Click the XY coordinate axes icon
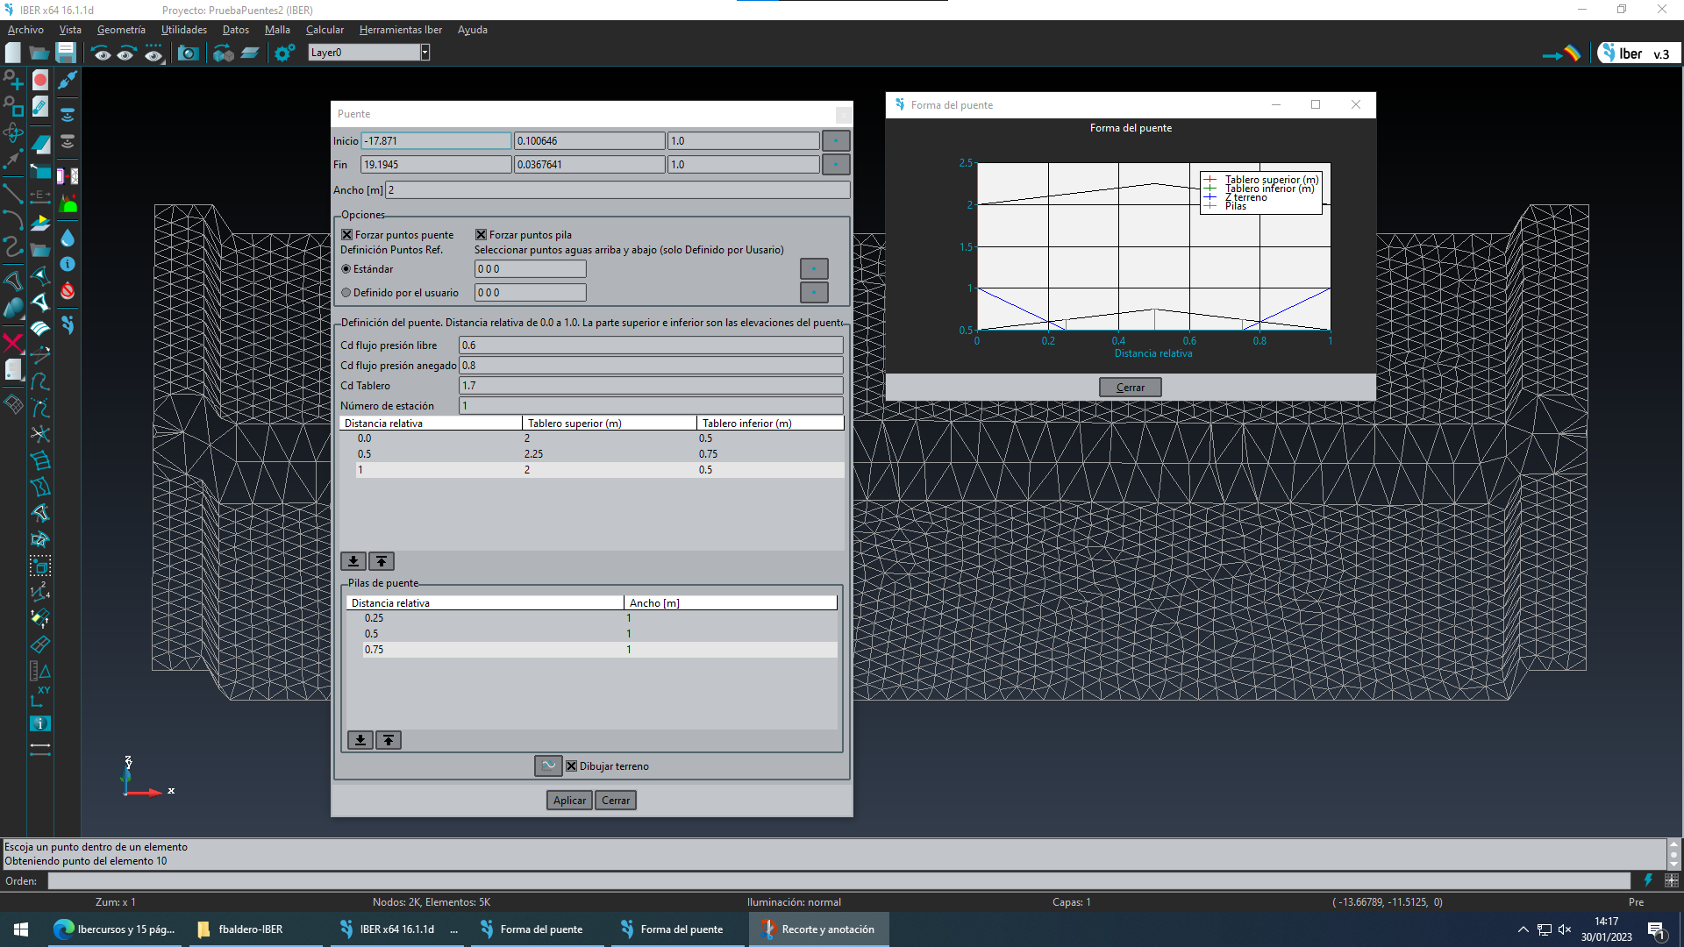1684x947 pixels. [40, 697]
